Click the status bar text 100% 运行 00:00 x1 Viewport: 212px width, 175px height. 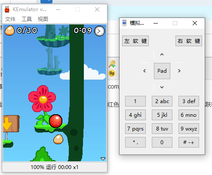[x=55, y=167]
